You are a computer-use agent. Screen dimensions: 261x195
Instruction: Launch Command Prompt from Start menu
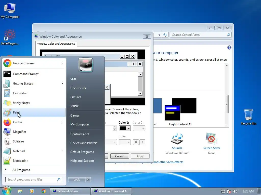34,74
